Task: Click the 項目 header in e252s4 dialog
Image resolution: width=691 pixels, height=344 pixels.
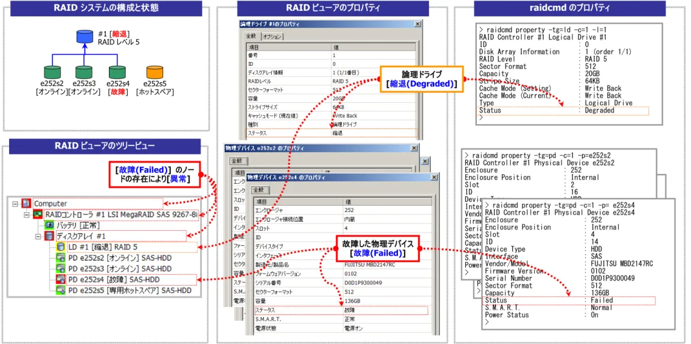Action: click(x=298, y=202)
